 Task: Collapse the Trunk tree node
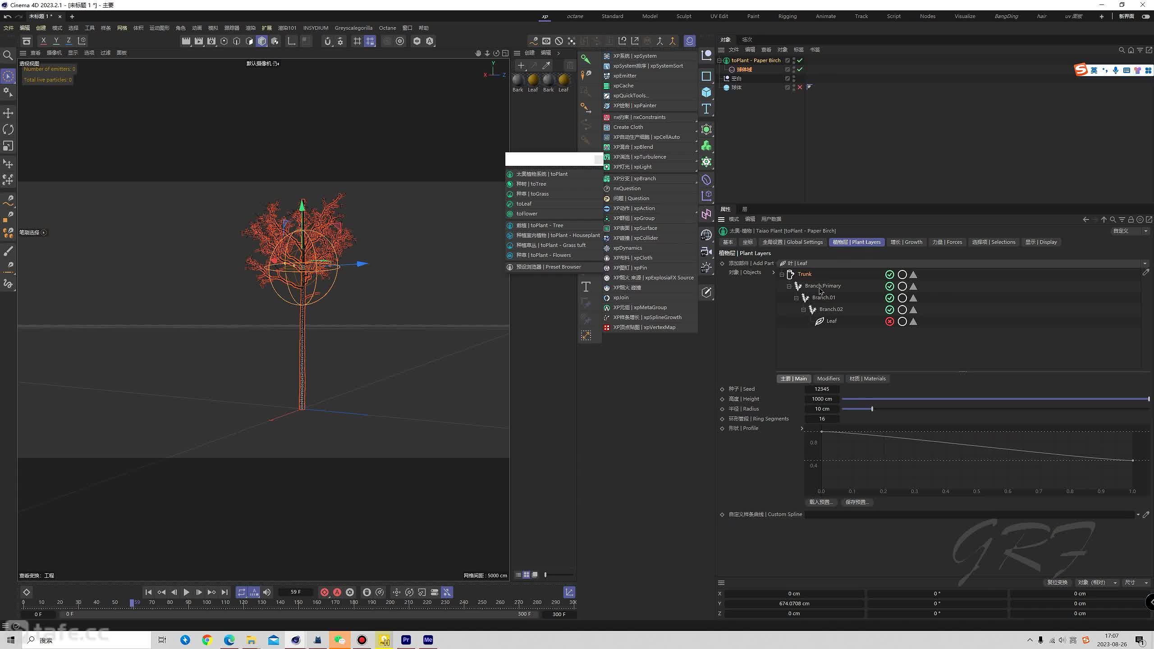coord(782,274)
